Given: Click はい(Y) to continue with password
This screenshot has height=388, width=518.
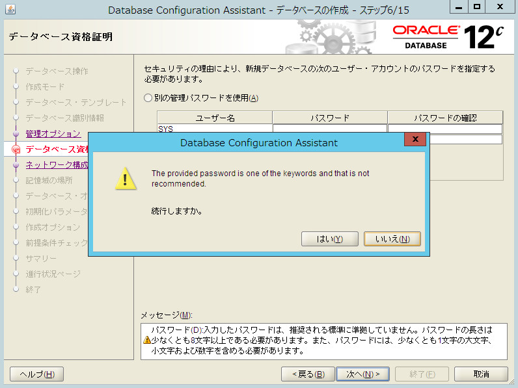Looking at the screenshot, I should click(330, 239).
